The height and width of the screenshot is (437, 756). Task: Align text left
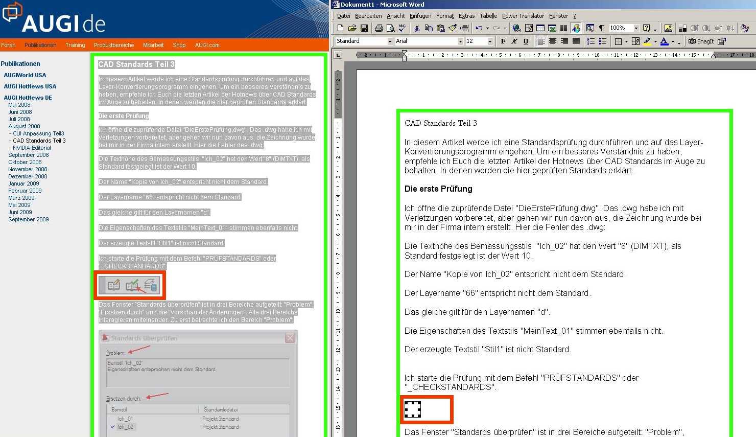(541, 41)
